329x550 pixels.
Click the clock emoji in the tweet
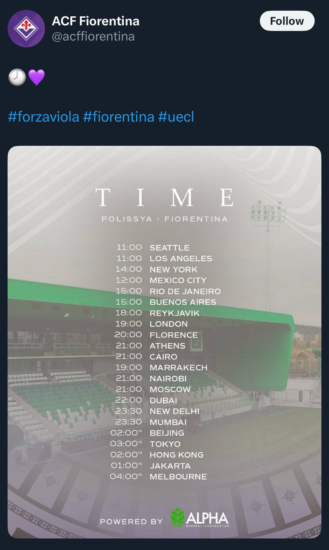pyautogui.click(x=17, y=77)
